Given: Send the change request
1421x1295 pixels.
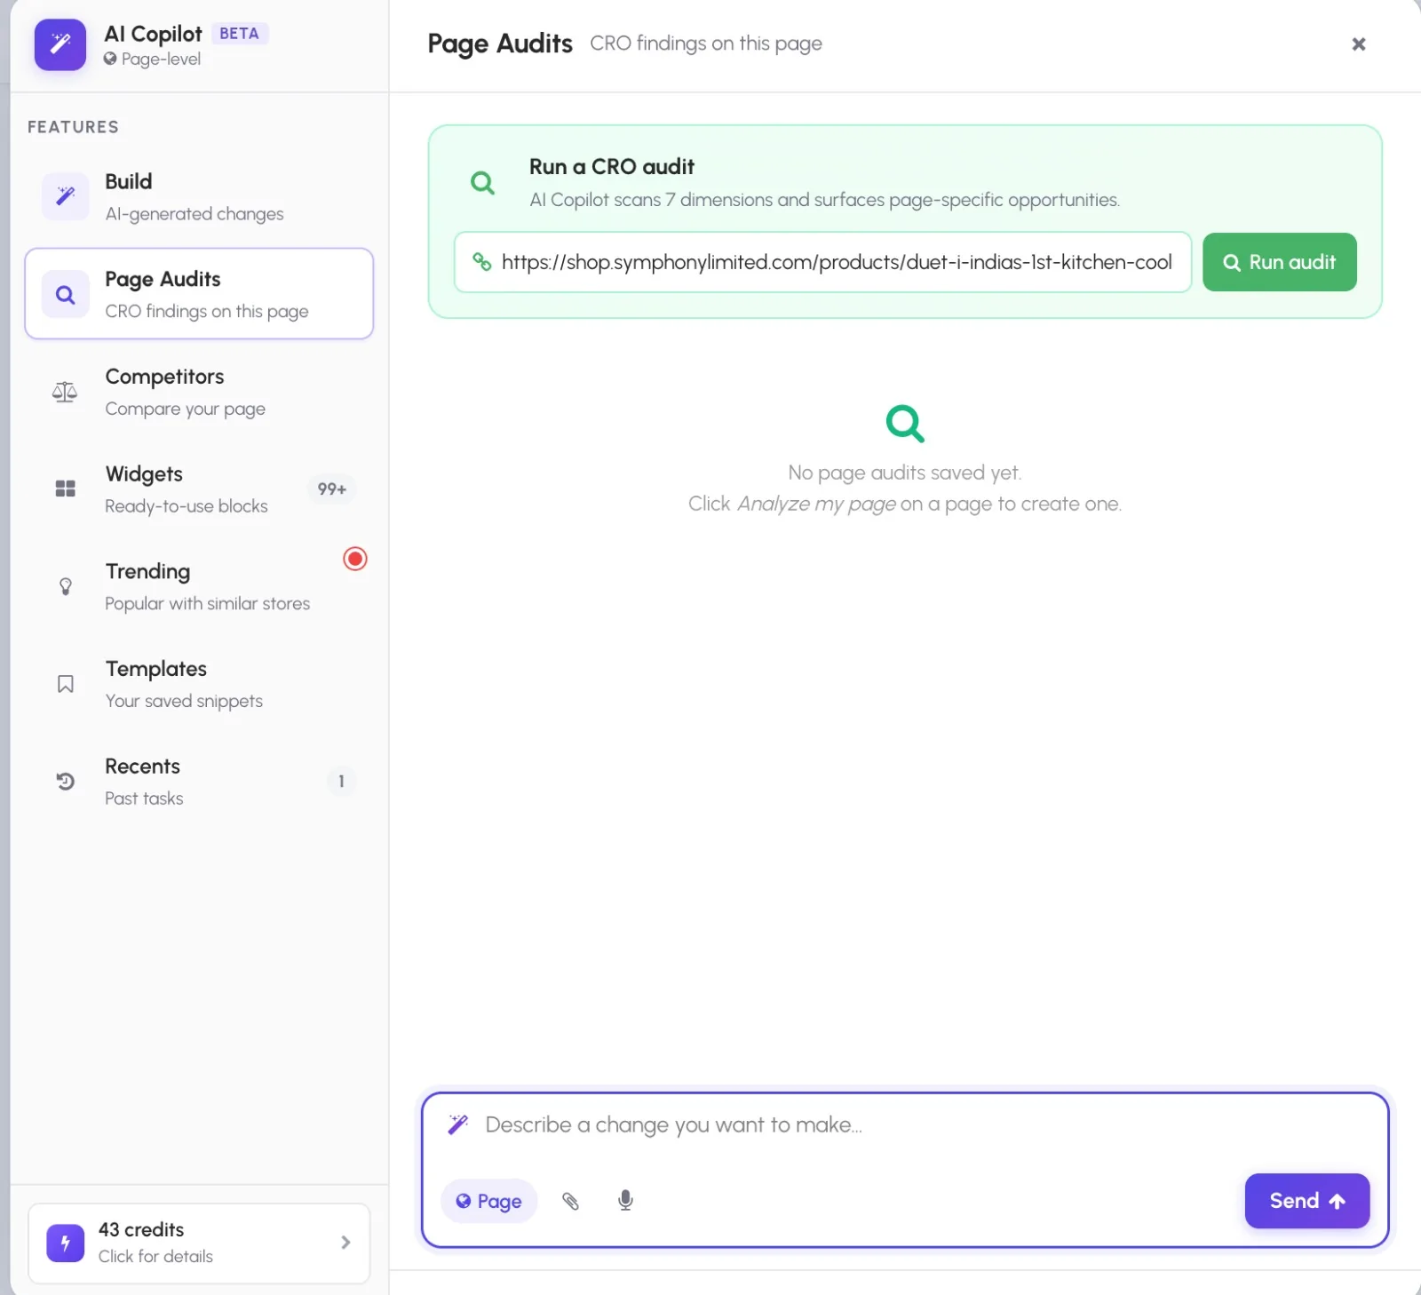Looking at the screenshot, I should [x=1306, y=1201].
